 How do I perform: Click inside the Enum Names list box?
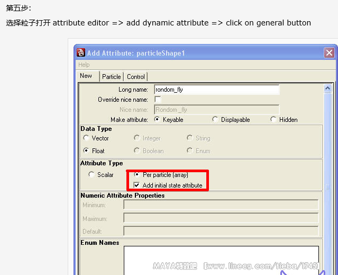[x=221, y=260]
